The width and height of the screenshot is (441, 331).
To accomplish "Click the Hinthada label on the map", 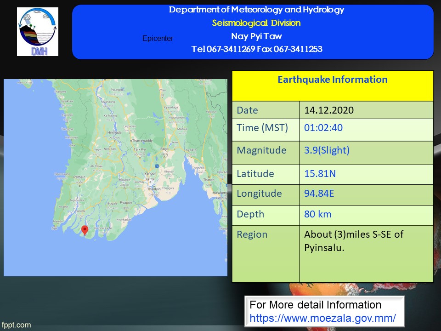I will pyautogui.click(x=114, y=132).
